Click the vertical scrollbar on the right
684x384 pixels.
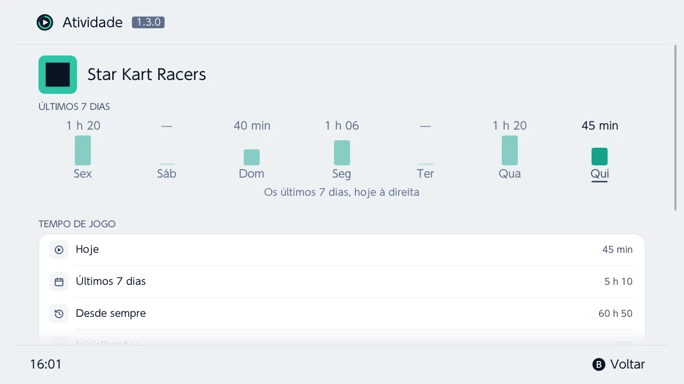pyautogui.click(x=675, y=128)
